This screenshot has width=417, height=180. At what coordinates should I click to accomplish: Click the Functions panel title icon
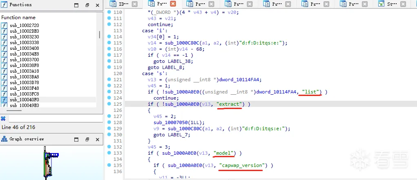[4, 4]
